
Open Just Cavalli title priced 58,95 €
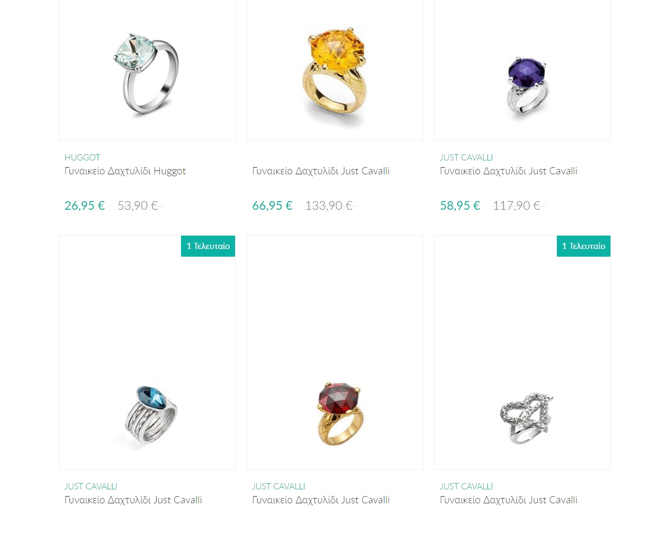(x=509, y=171)
